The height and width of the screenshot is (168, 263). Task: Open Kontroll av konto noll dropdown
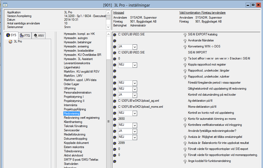tap(135, 113)
